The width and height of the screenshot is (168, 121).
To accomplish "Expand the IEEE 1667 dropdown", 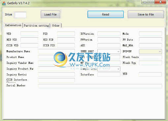I will [x=118, y=52].
